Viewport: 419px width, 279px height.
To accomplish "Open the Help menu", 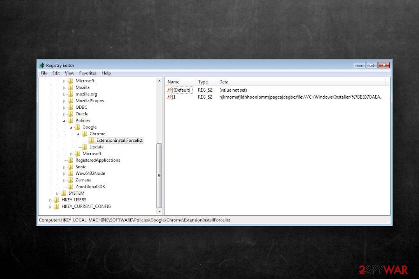I will (x=106, y=73).
